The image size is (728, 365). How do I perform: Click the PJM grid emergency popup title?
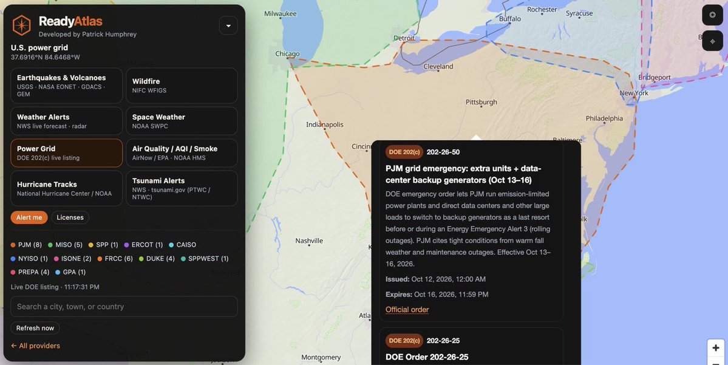[463, 174]
